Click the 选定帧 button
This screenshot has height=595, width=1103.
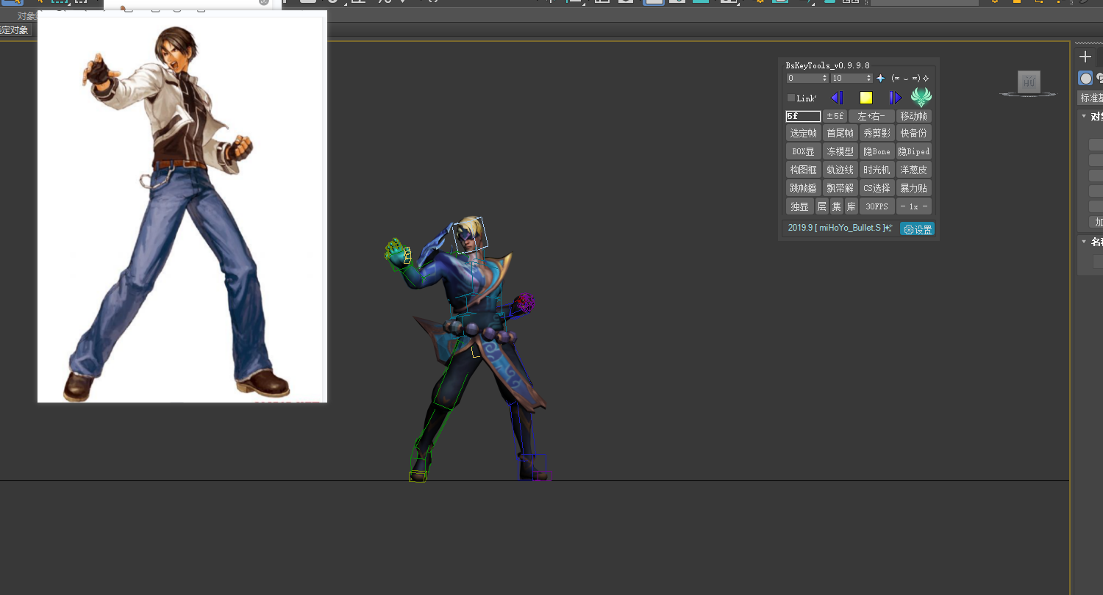[x=804, y=133]
